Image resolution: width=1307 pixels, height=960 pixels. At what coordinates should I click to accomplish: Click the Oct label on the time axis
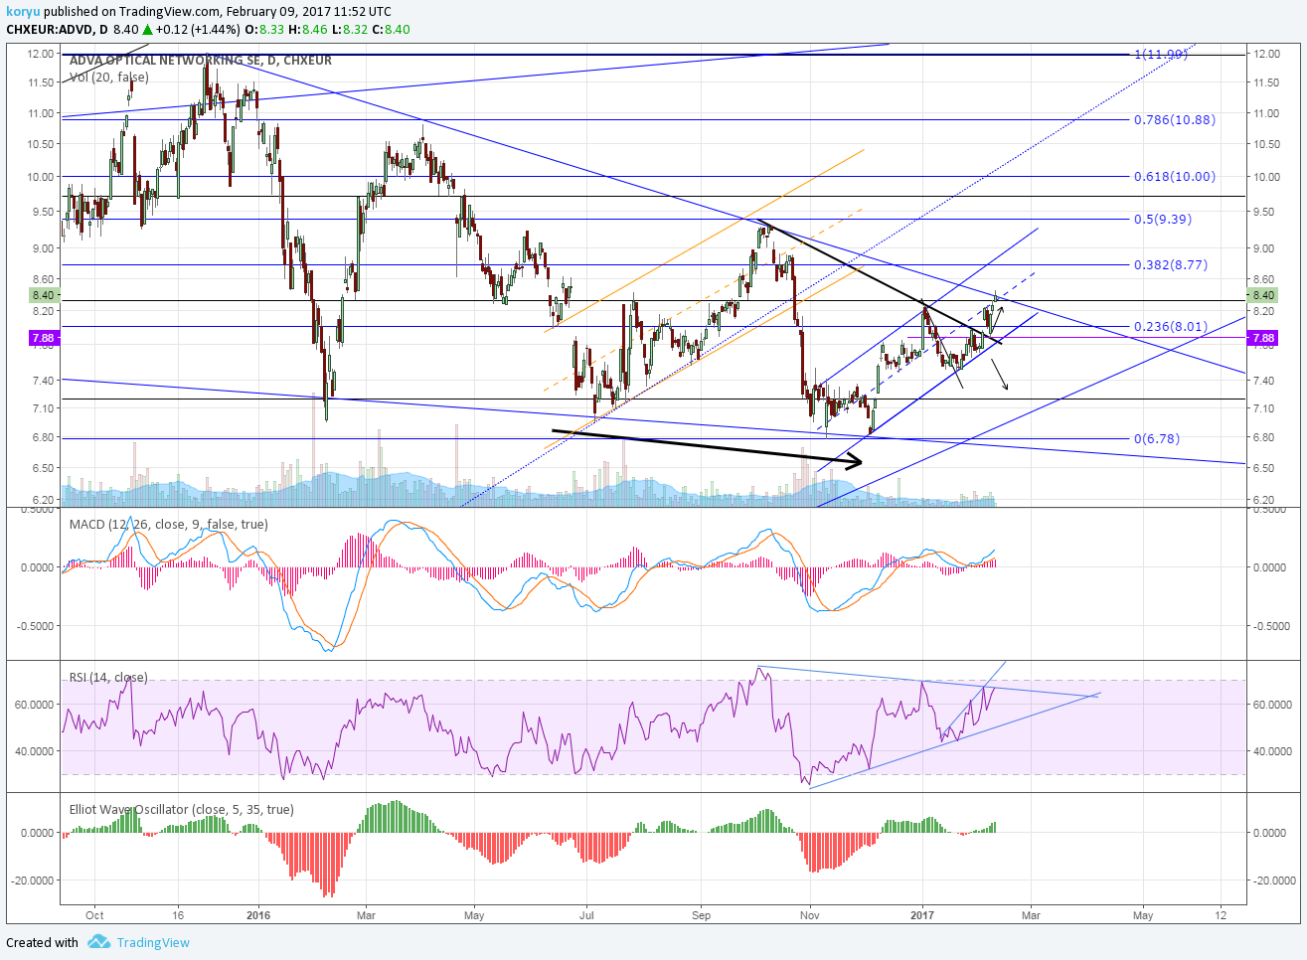coord(94,915)
